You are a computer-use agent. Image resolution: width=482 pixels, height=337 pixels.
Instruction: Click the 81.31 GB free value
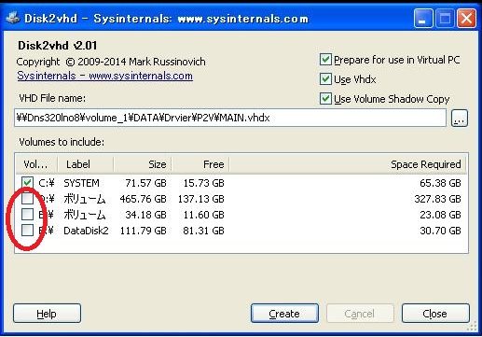203,231
